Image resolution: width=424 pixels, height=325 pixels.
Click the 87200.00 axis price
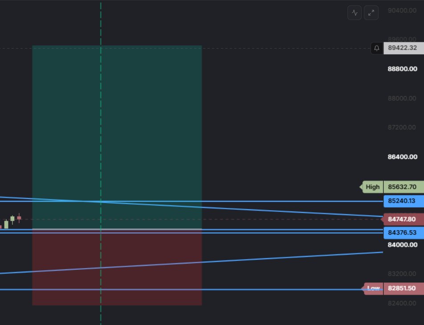point(402,127)
